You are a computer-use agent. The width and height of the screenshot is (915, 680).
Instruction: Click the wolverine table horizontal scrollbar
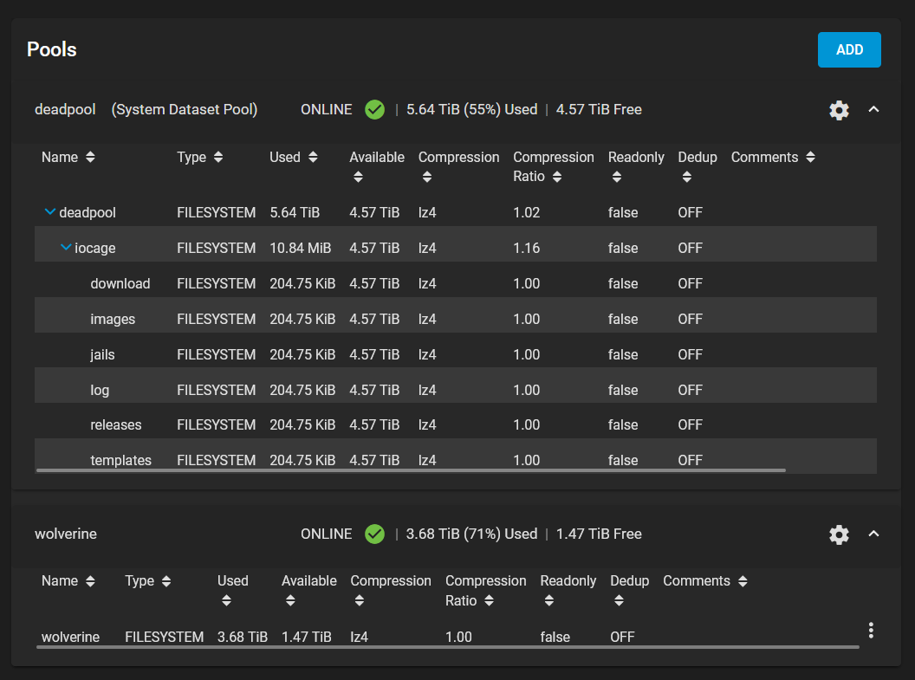click(x=447, y=647)
